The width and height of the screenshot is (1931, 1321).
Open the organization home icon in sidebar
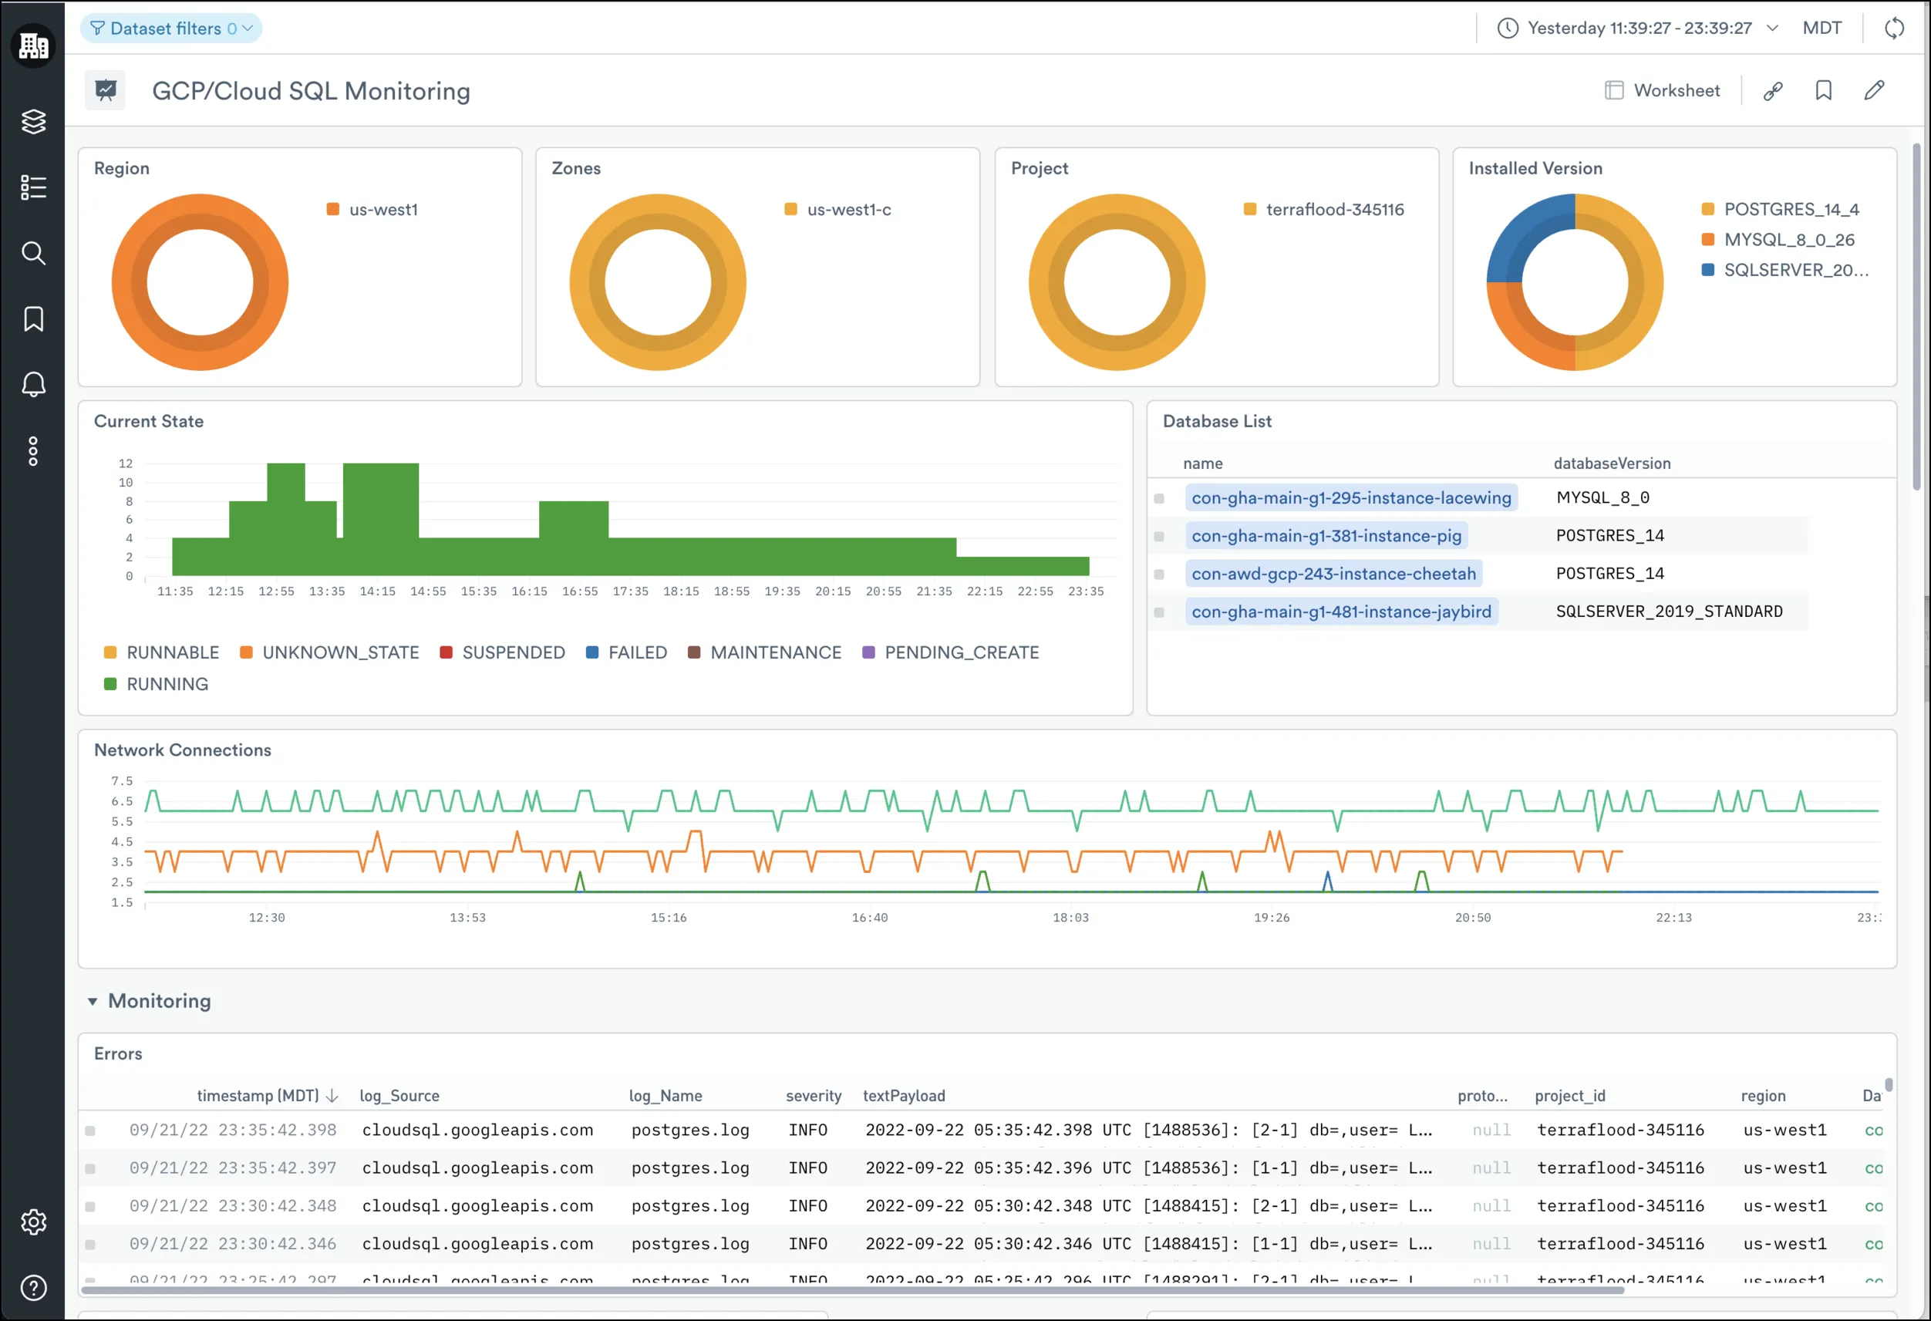pyautogui.click(x=33, y=45)
